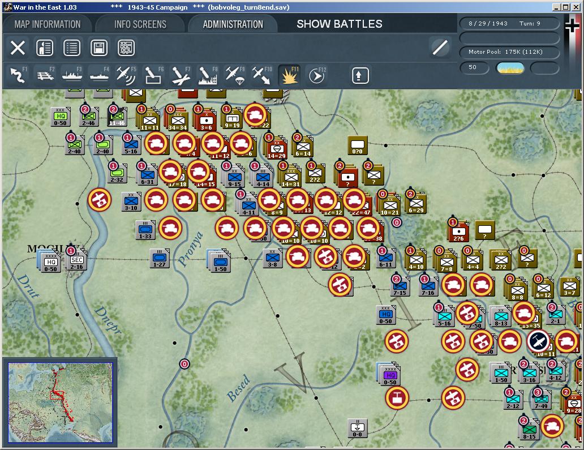Select the 7-49 cyan unit

(541, 400)
